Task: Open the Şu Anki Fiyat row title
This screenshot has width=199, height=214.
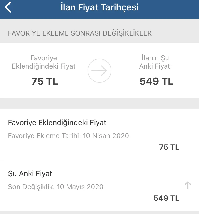Action: 30,174
